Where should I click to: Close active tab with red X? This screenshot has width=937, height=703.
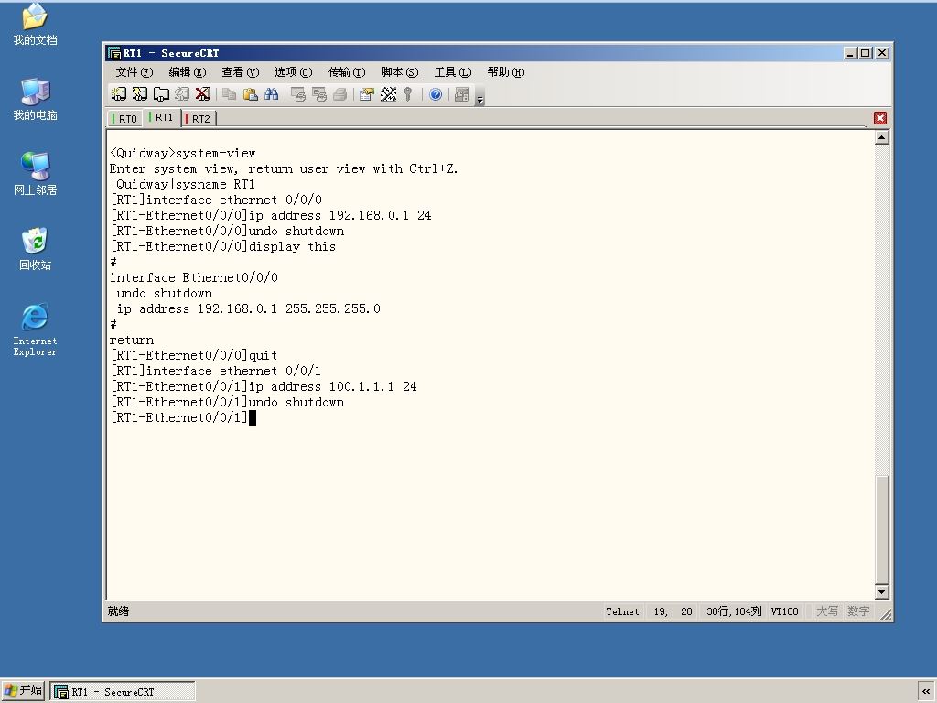[x=879, y=118]
